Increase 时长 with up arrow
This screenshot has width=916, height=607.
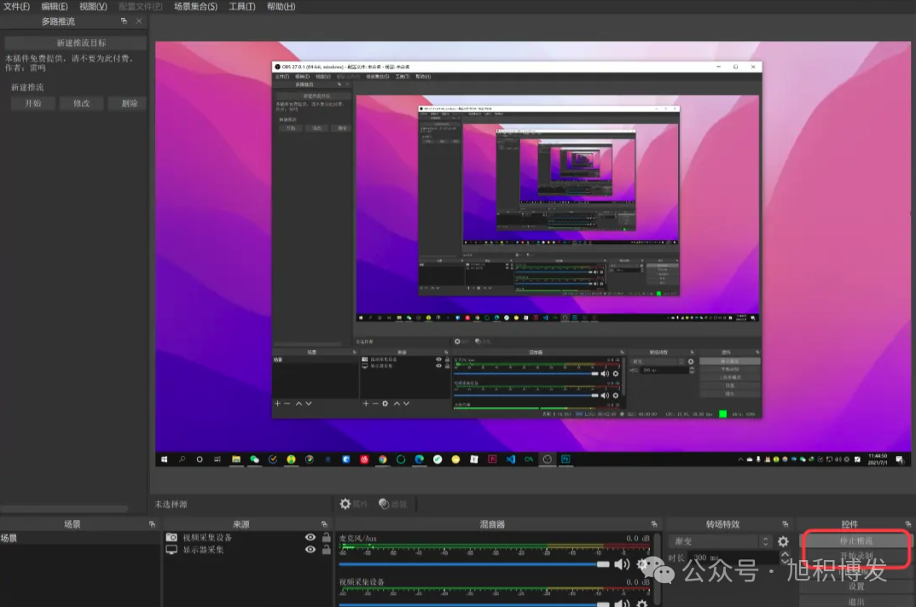(786, 554)
